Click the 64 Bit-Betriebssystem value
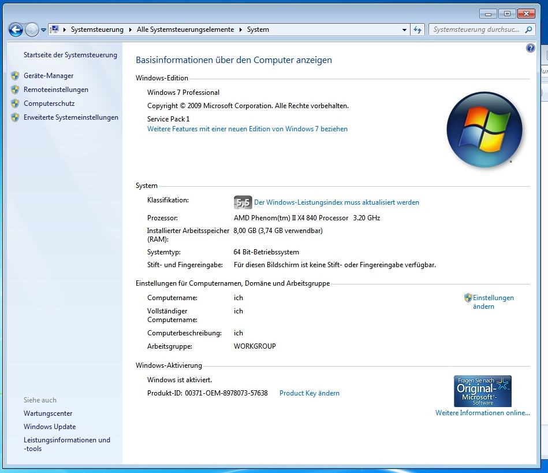 coord(266,252)
